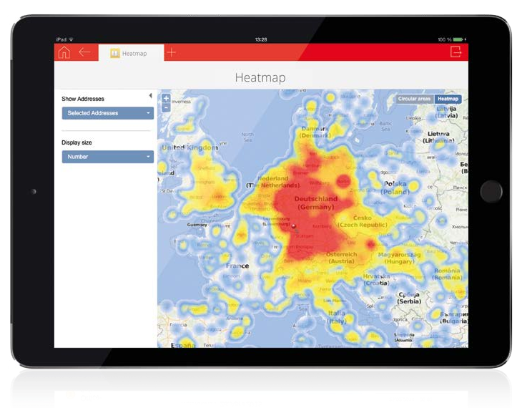This screenshot has width=522, height=408.
Task: Zoom in on the map
Action: 167,99
